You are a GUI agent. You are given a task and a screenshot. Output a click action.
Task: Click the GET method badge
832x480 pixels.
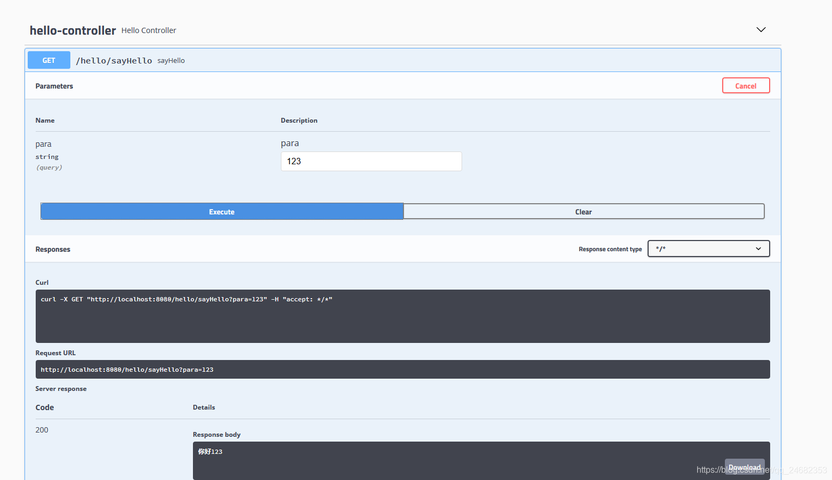coord(49,60)
